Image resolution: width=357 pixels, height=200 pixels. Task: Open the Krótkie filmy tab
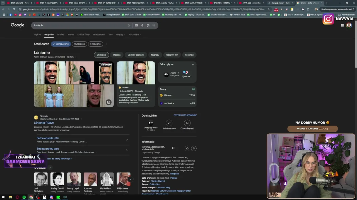coord(83,35)
